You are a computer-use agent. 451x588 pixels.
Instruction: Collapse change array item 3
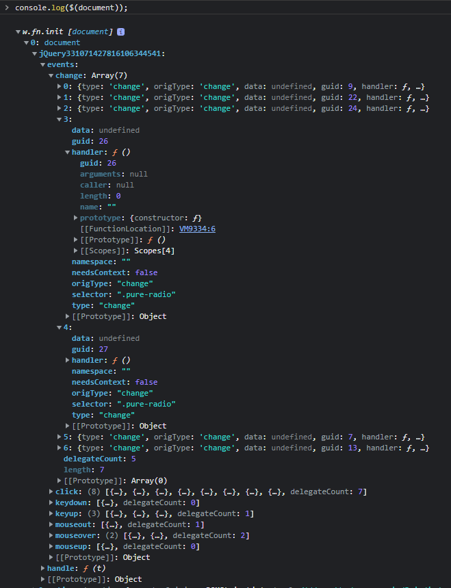(x=60, y=120)
